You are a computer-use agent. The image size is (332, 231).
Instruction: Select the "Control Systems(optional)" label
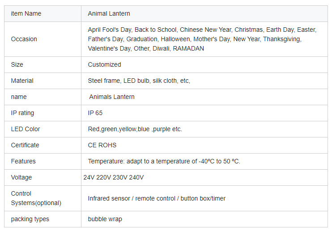(36, 198)
